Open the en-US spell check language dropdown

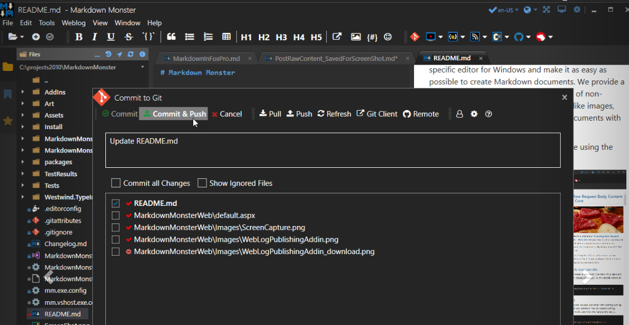coord(504,10)
